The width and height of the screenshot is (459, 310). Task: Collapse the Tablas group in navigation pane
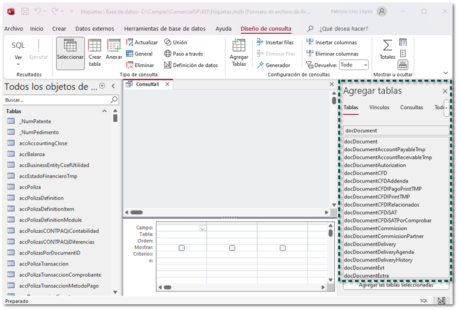(105, 111)
